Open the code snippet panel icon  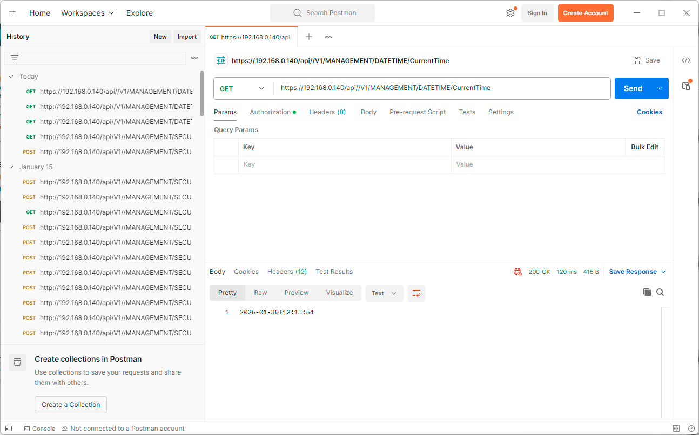686,60
